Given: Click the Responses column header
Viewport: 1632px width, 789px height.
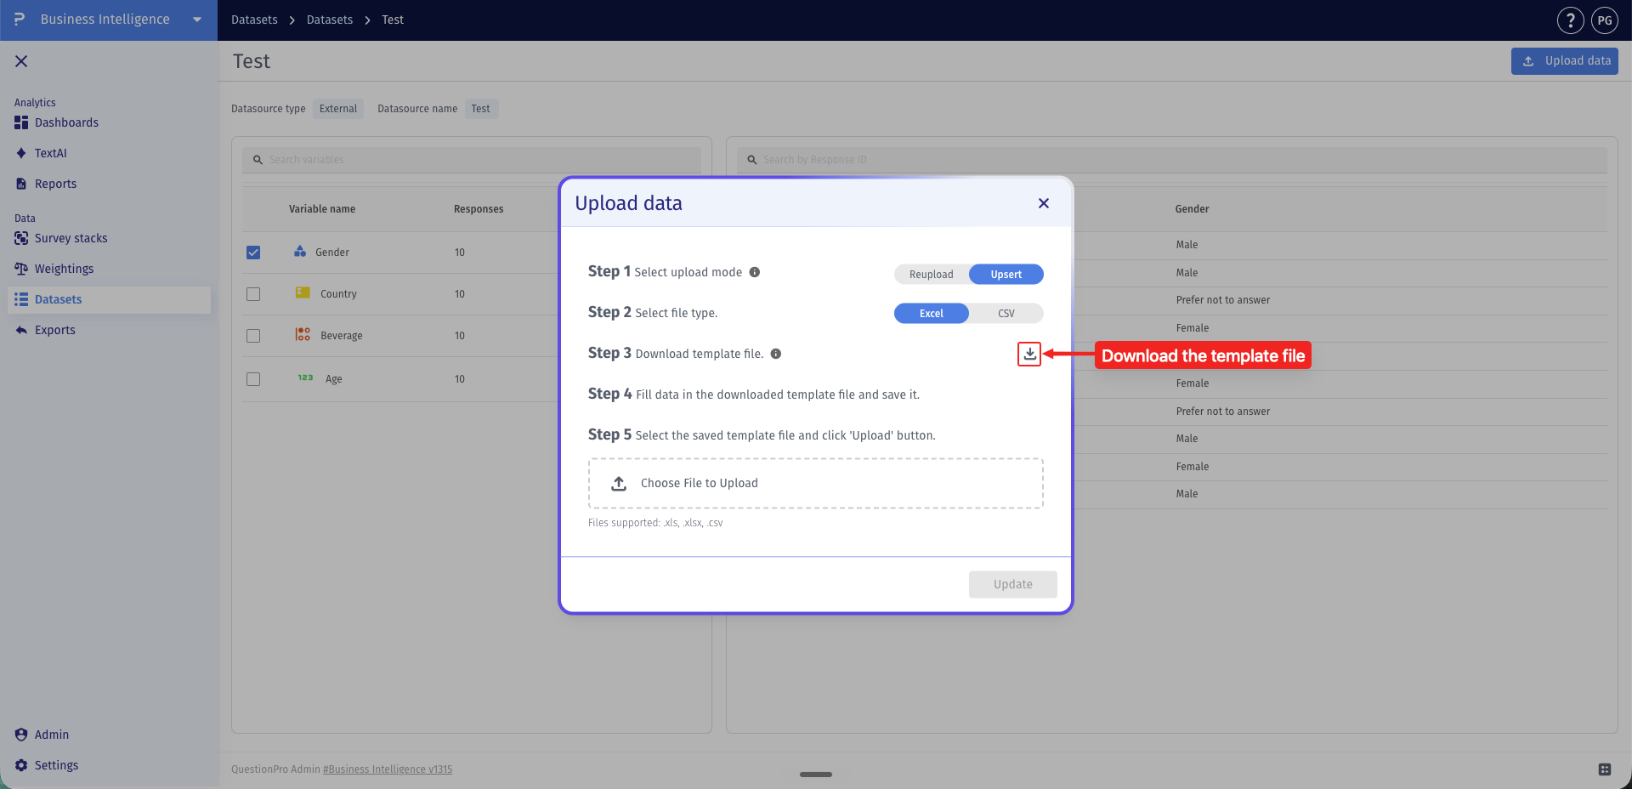Looking at the screenshot, I should 479,209.
